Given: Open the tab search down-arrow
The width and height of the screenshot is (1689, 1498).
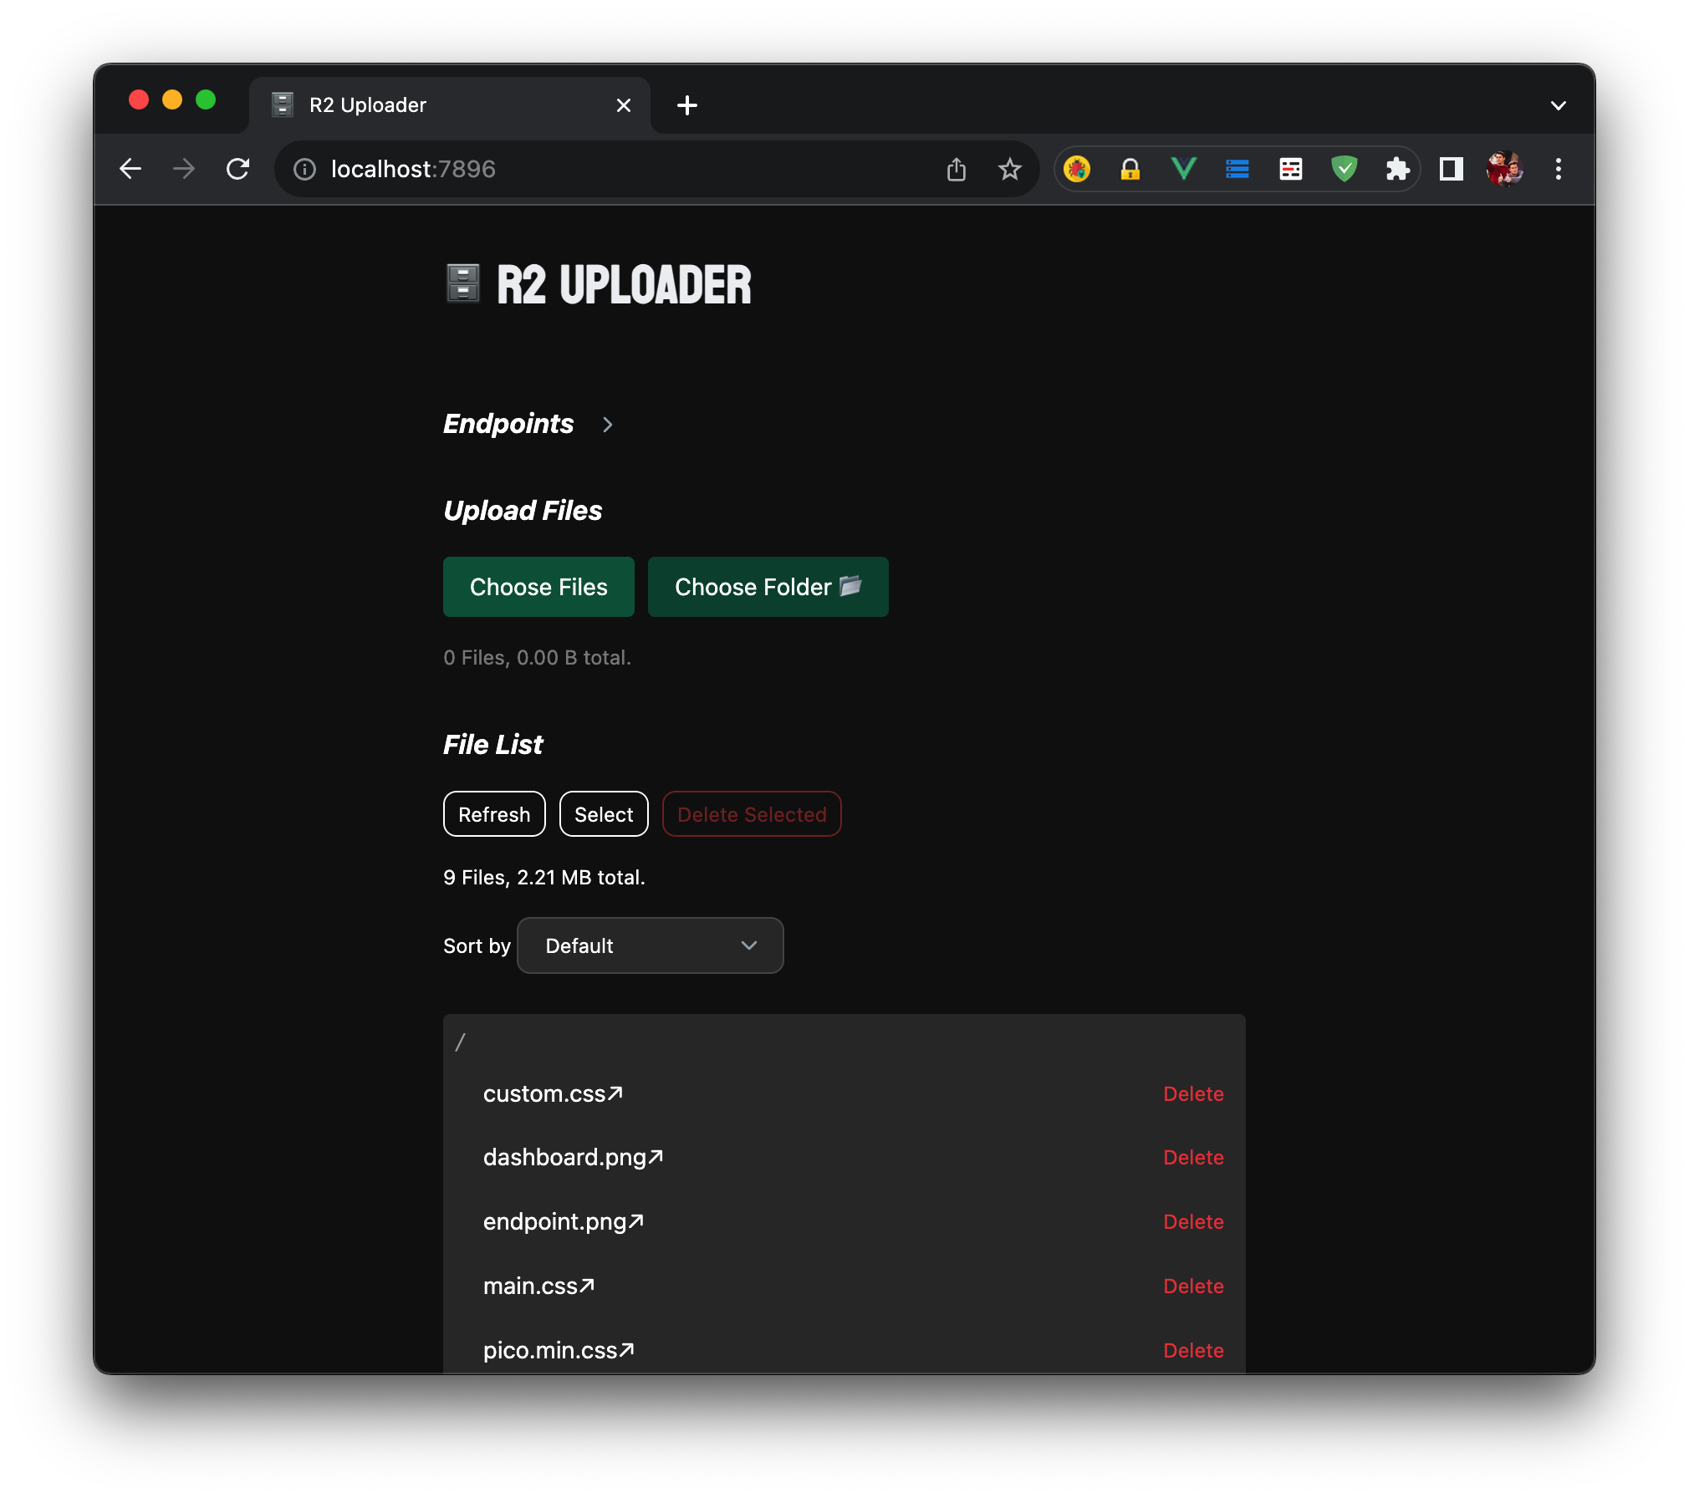Looking at the screenshot, I should coord(1558,105).
